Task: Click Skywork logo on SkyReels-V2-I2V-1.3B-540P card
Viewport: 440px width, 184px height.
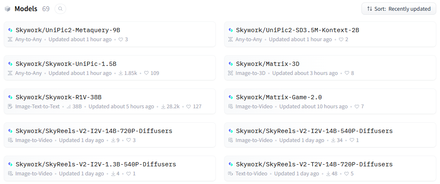Action: point(10,164)
